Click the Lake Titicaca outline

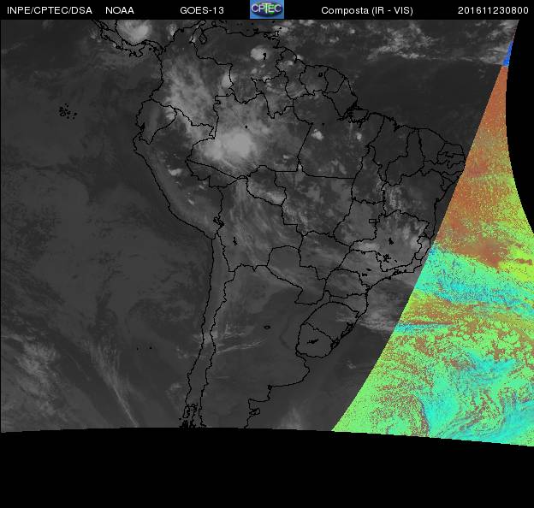coord(219,224)
